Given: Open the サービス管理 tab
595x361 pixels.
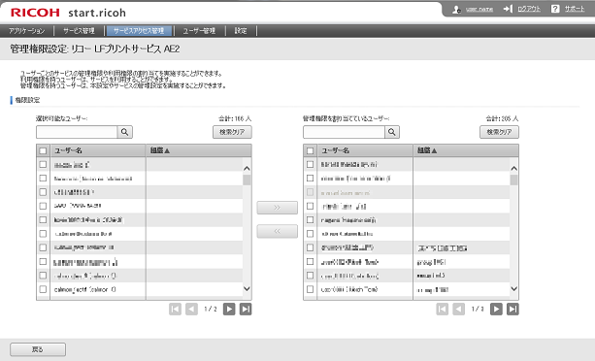Looking at the screenshot, I should pos(79,31).
